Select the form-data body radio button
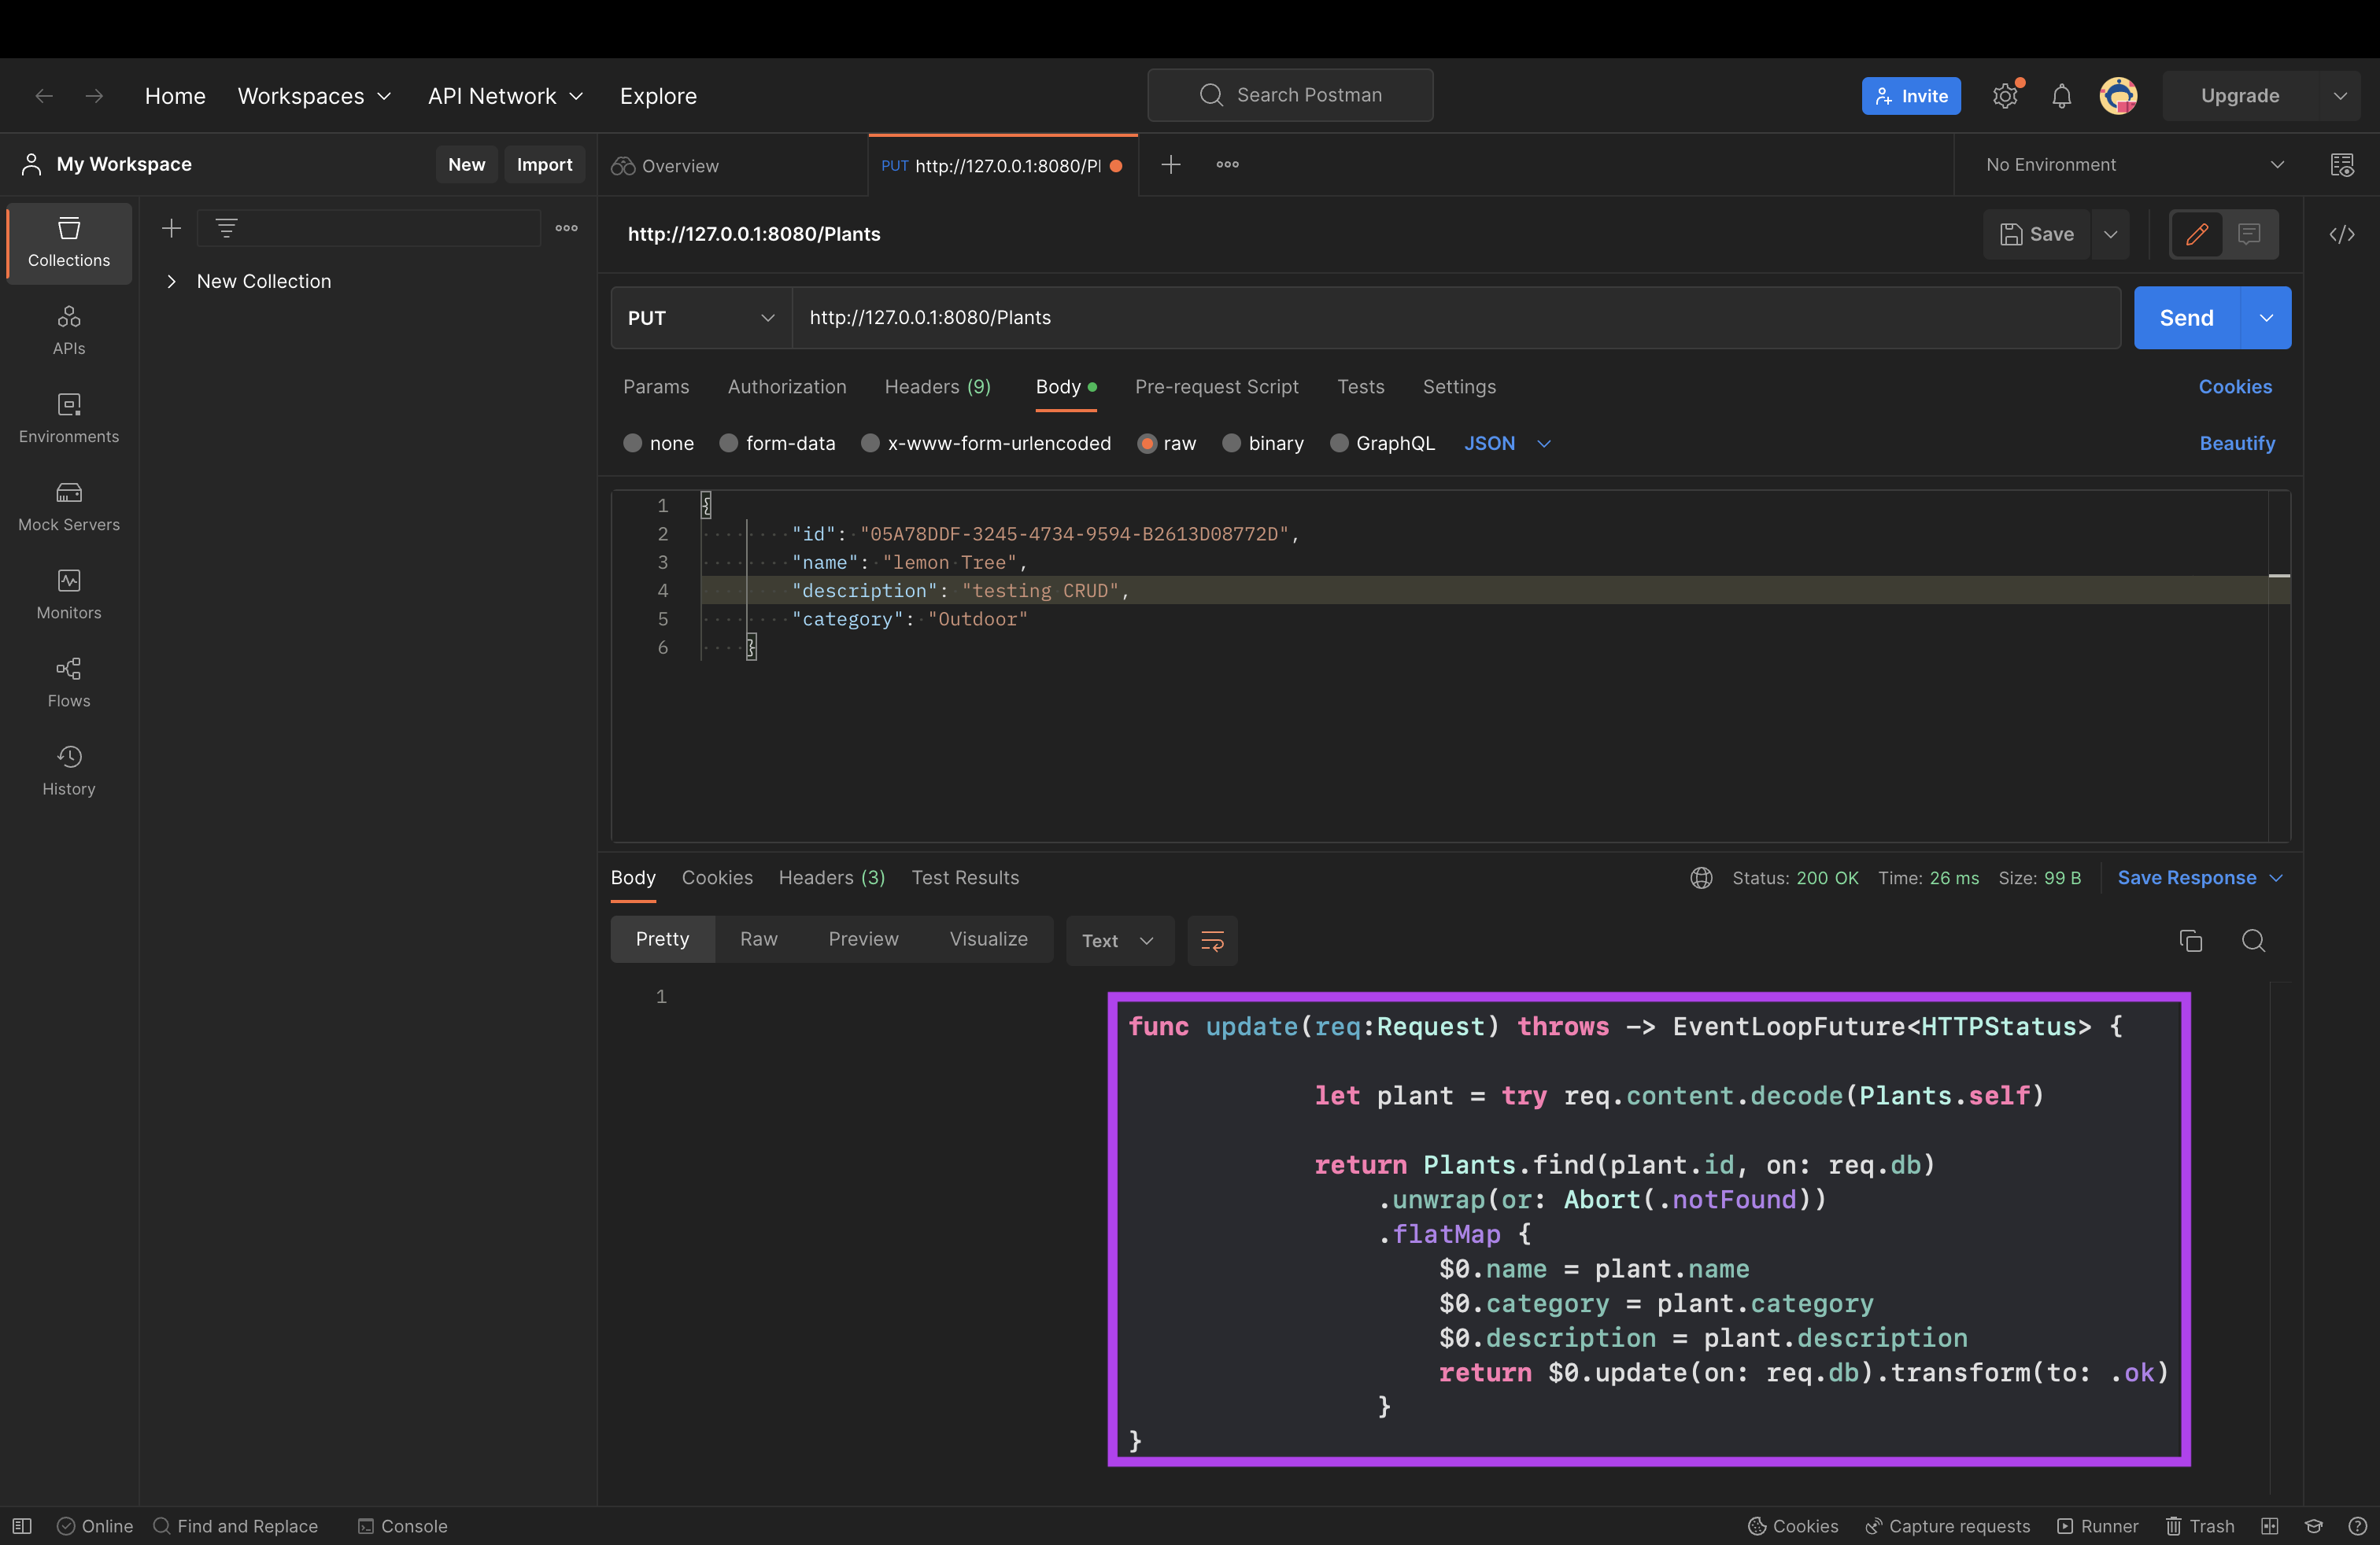Viewport: 2380px width, 1545px height. [x=729, y=443]
